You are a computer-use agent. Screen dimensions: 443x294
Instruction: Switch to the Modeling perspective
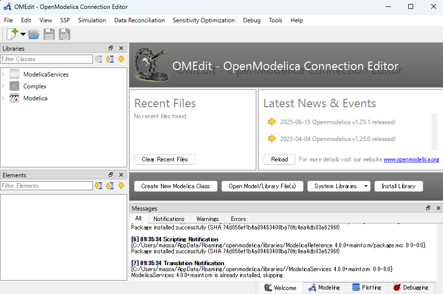tap(325, 288)
